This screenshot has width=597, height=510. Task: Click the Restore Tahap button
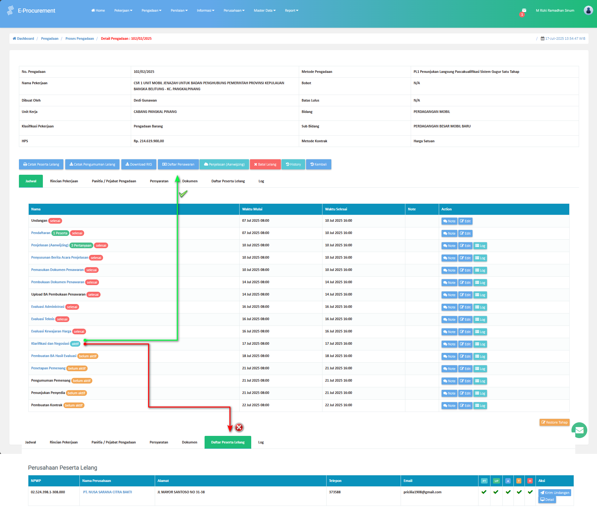(x=554, y=422)
